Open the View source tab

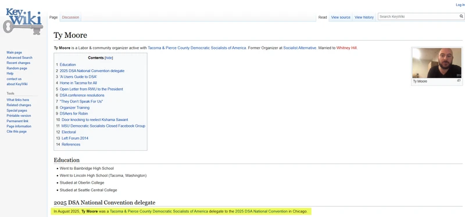pyautogui.click(x=341, y=17)
